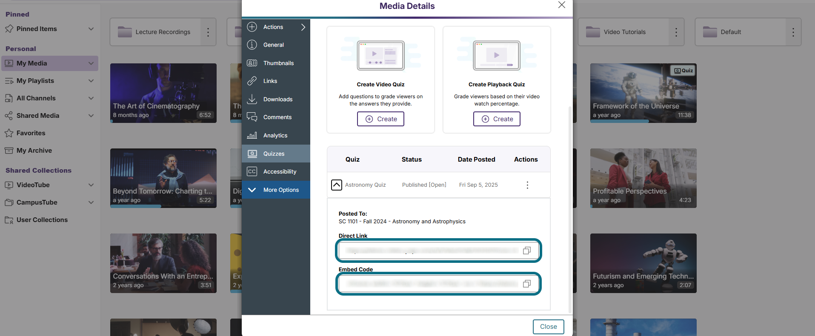This screenshot has height=336, width=815.
Task: Click the My Playlists icon
Action: pos(9,81)
